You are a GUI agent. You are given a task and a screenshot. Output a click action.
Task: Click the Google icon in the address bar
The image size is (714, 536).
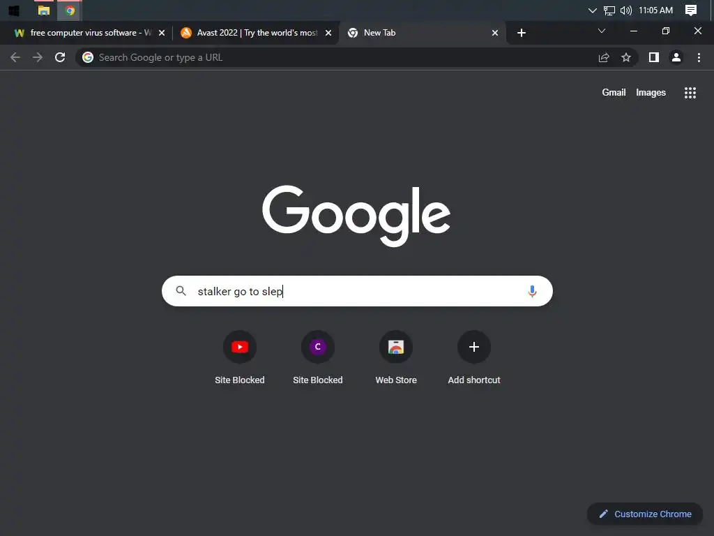point(88,57)
